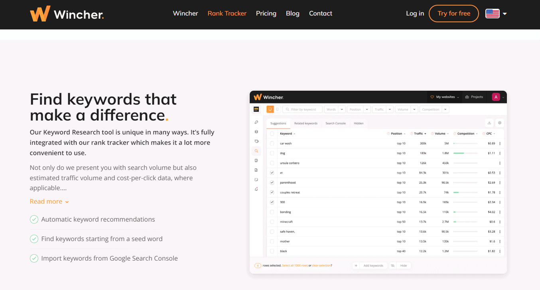The image size is (540, 290).
Task: Toggle the select-all checkbox in Keyword header
Action: [272, 134]
